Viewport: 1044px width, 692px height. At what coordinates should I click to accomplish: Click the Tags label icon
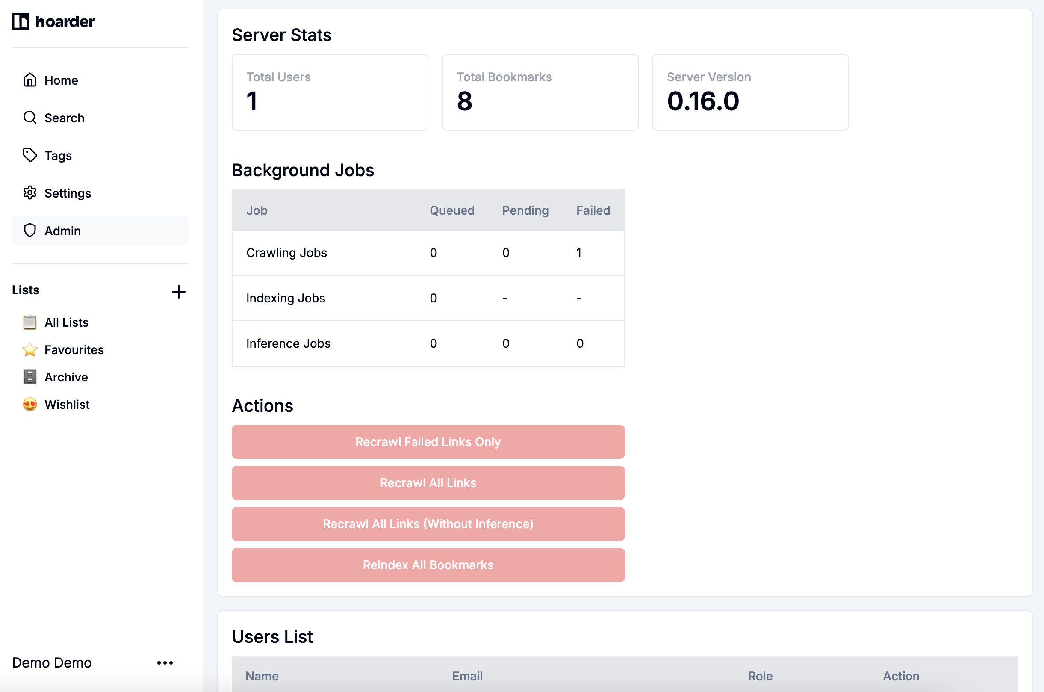click(29, 155)
